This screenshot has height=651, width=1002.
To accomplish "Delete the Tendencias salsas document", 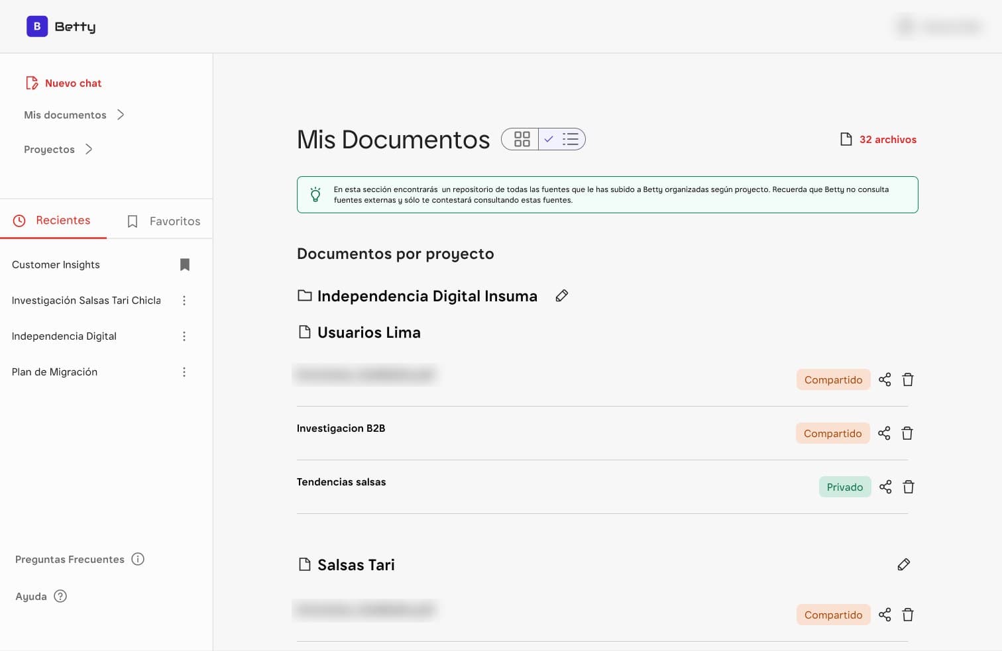I will click(x=909, y=487).
